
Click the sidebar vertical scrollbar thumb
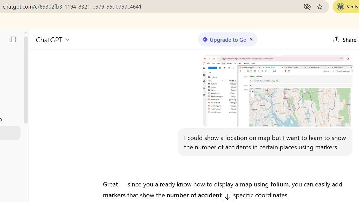tap(26, 80)
